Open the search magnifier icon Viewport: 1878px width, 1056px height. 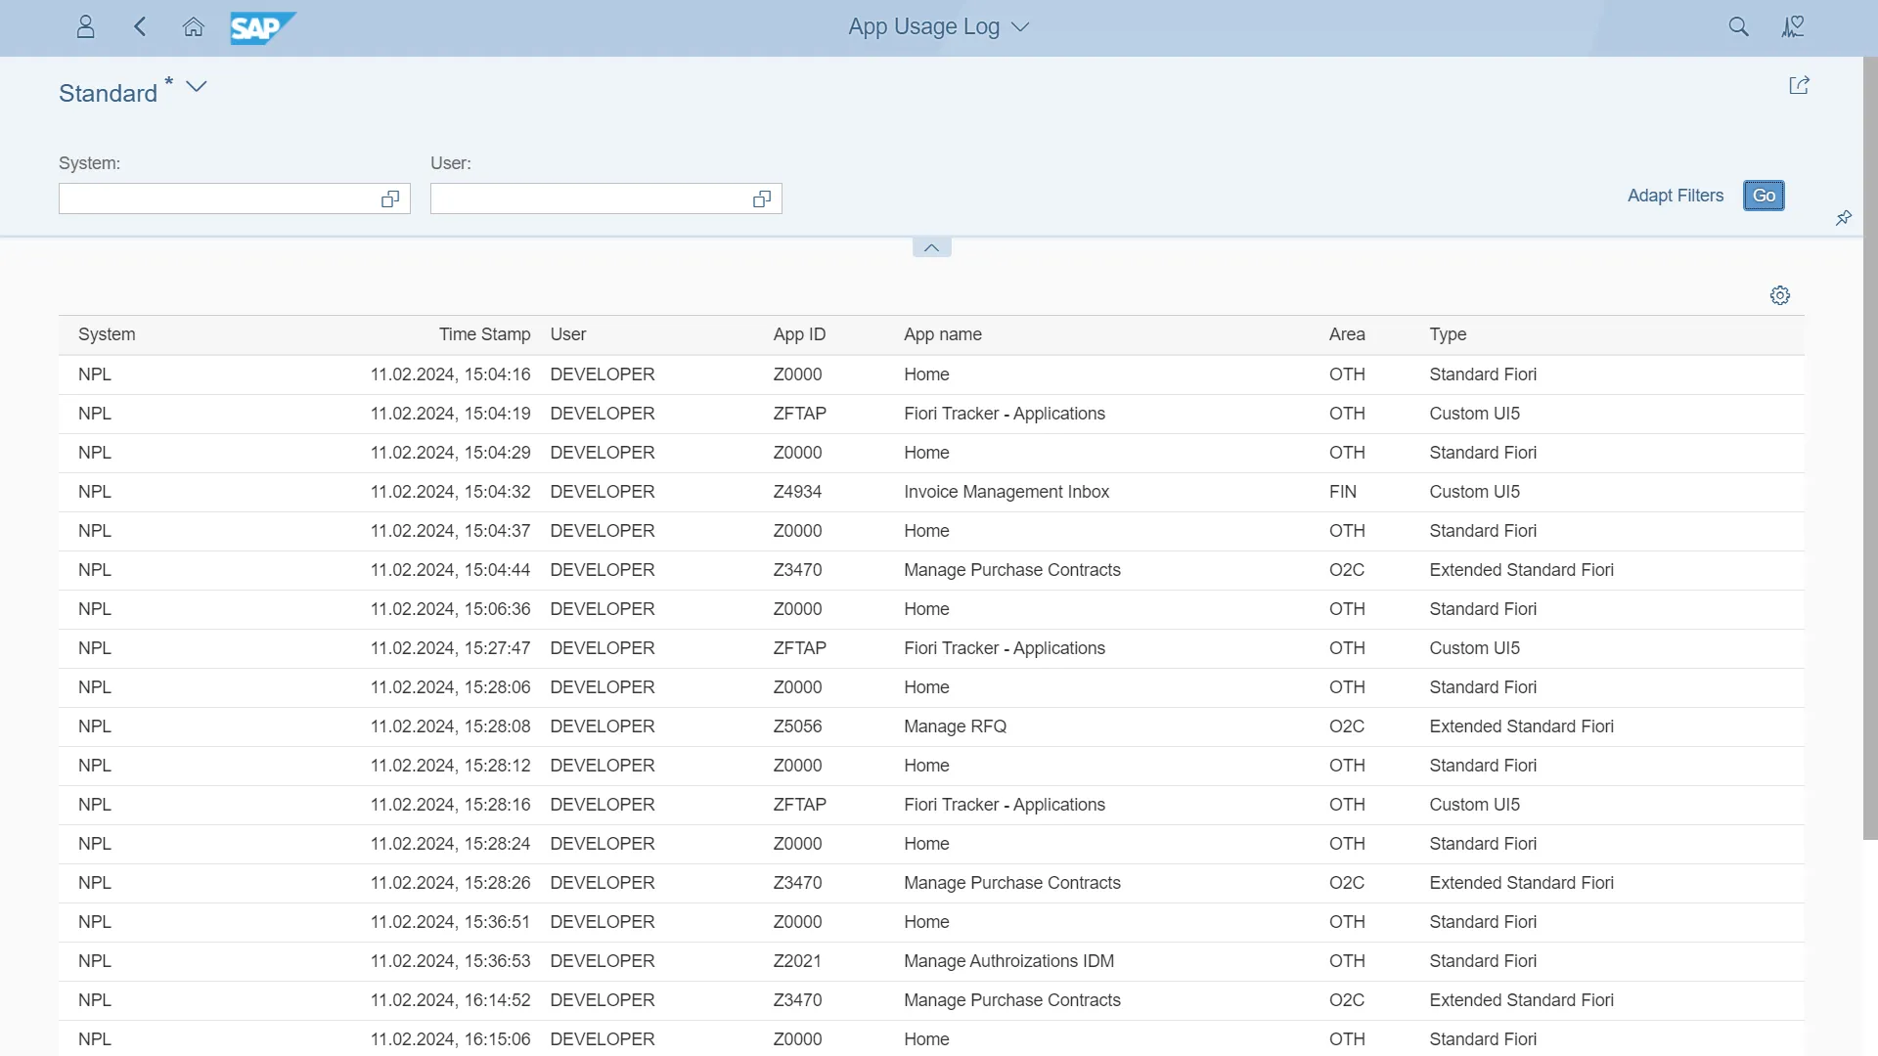coord(1738,26)
